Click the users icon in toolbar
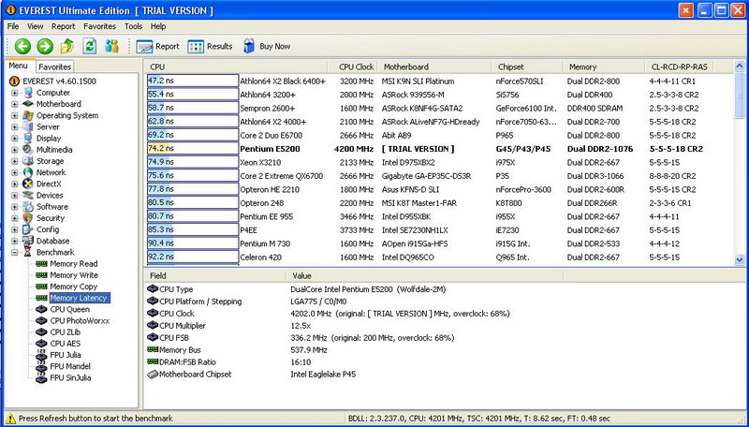This screenshot has width=749, height=427. click(x=111, y=46)
